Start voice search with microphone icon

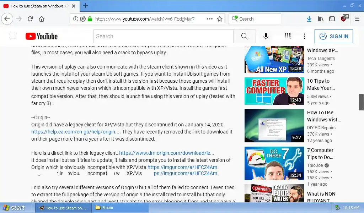coord(266,36)
